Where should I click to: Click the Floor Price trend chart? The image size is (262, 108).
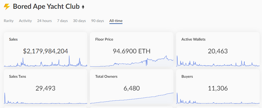(132, 62)
